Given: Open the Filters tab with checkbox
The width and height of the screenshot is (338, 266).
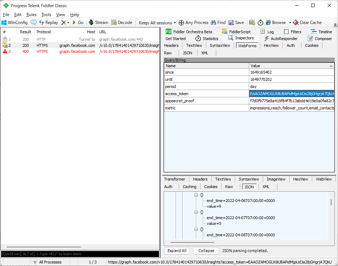Looking at the screenshot, I should pos(293,32).
